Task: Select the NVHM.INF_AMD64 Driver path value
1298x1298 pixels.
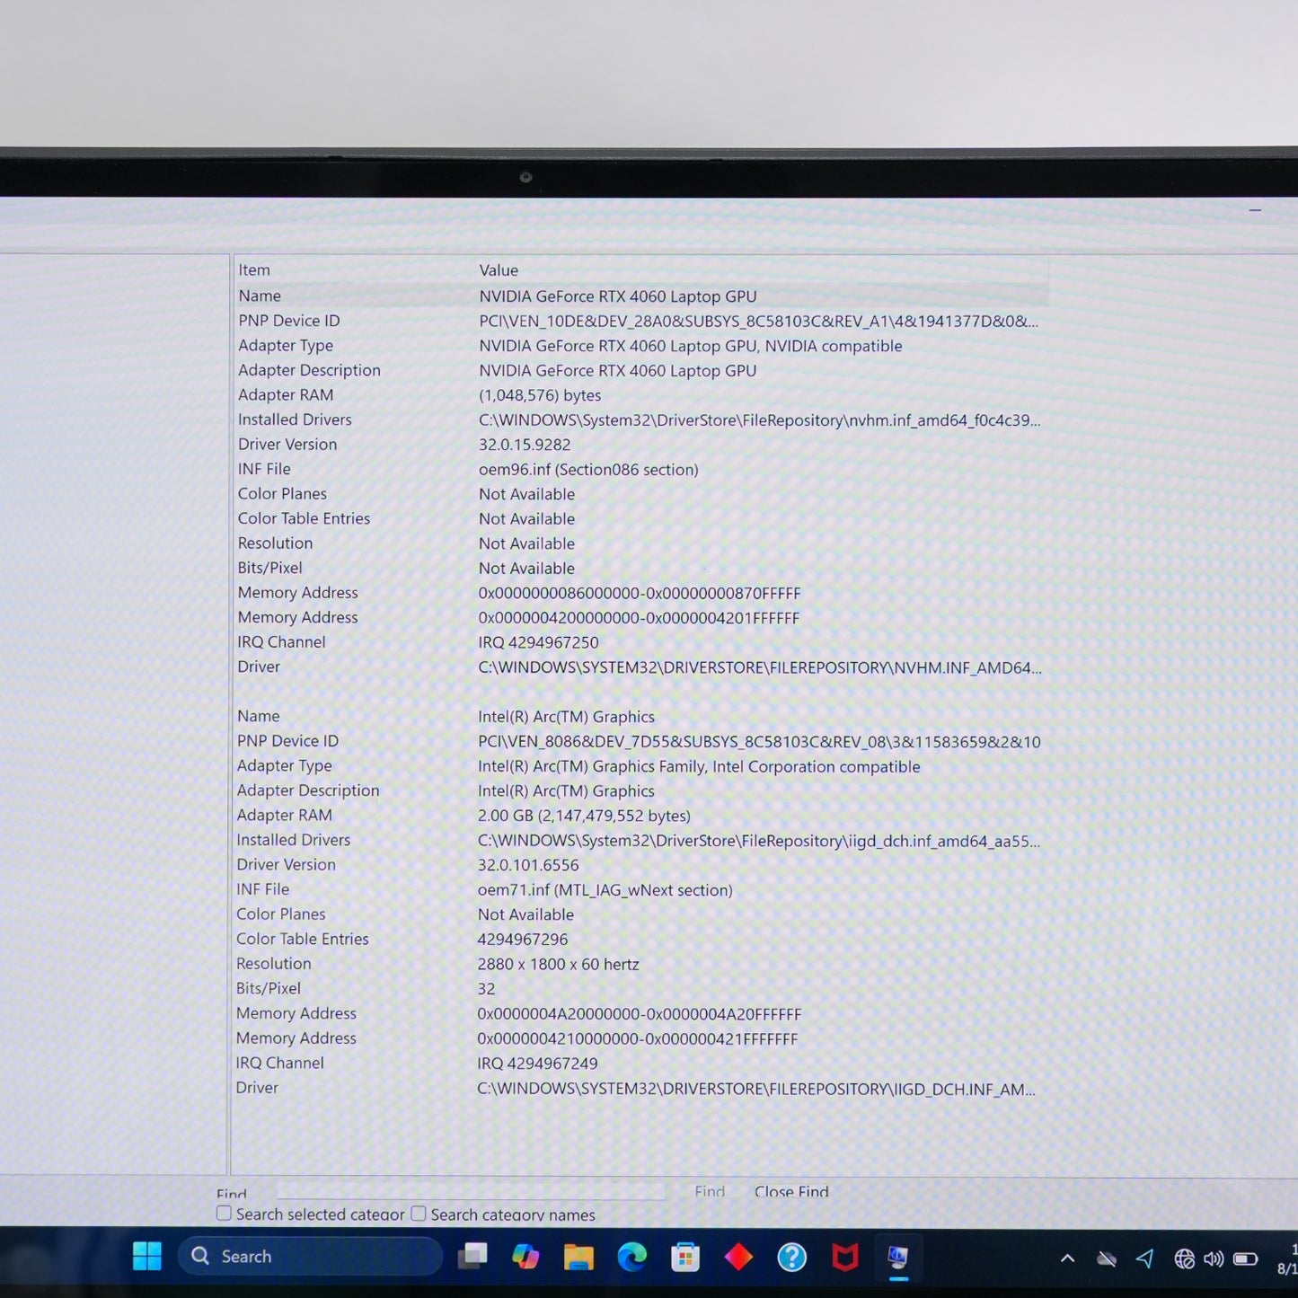Action: point(760,667)
